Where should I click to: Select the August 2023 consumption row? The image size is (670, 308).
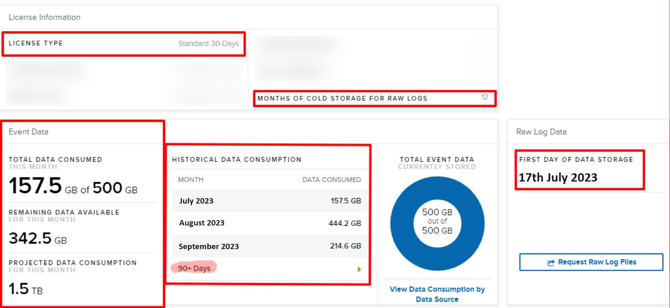(270, 223)
